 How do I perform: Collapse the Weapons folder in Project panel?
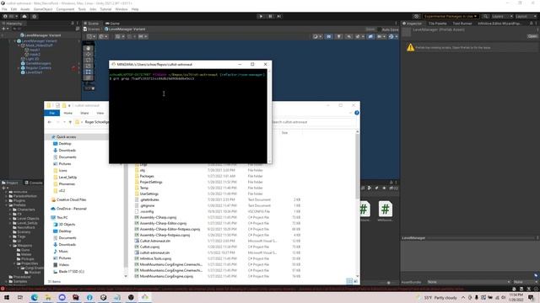(x=11, y=246)
